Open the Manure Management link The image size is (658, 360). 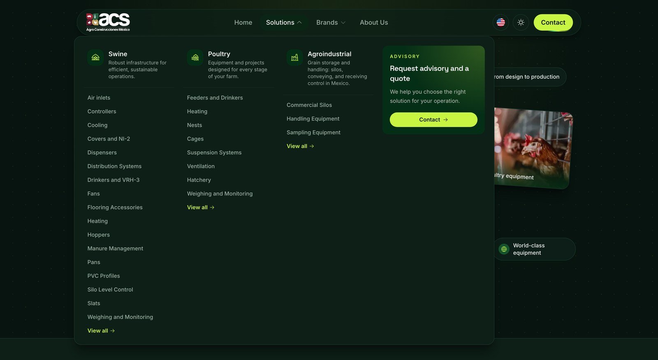[115, 249]
